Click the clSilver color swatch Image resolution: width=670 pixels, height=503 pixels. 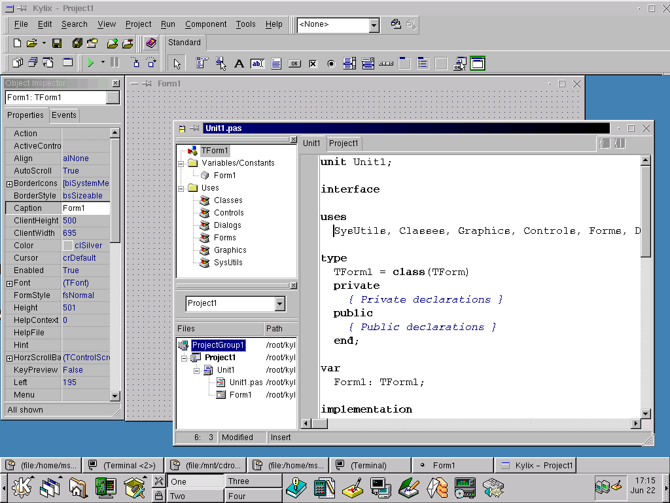pyautogui.click(x=67, y=246)
